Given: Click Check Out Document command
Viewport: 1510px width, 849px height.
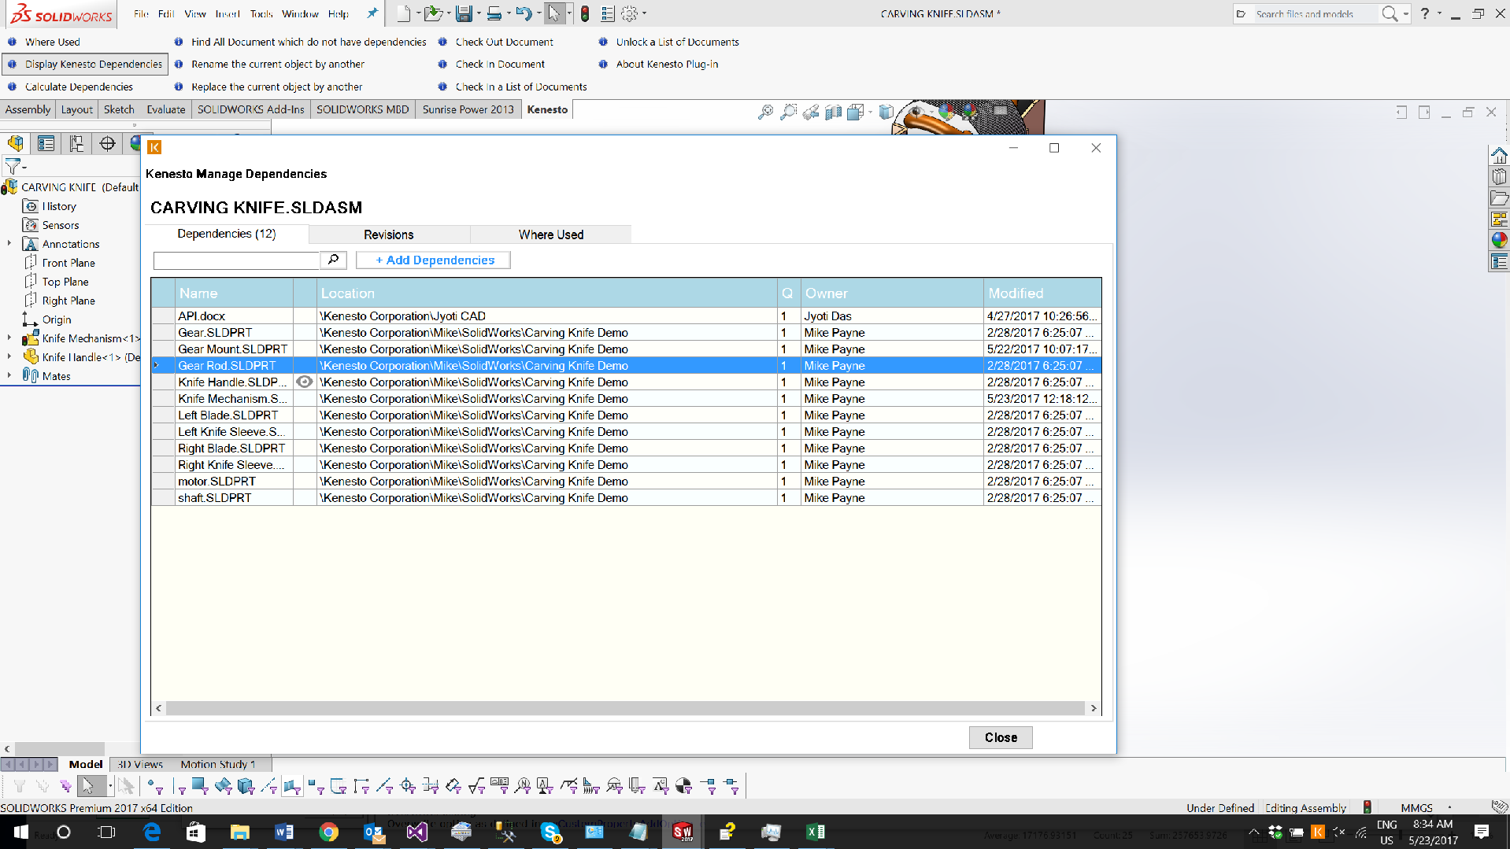Looking at the screenshot, I should [x=505, y=42].
